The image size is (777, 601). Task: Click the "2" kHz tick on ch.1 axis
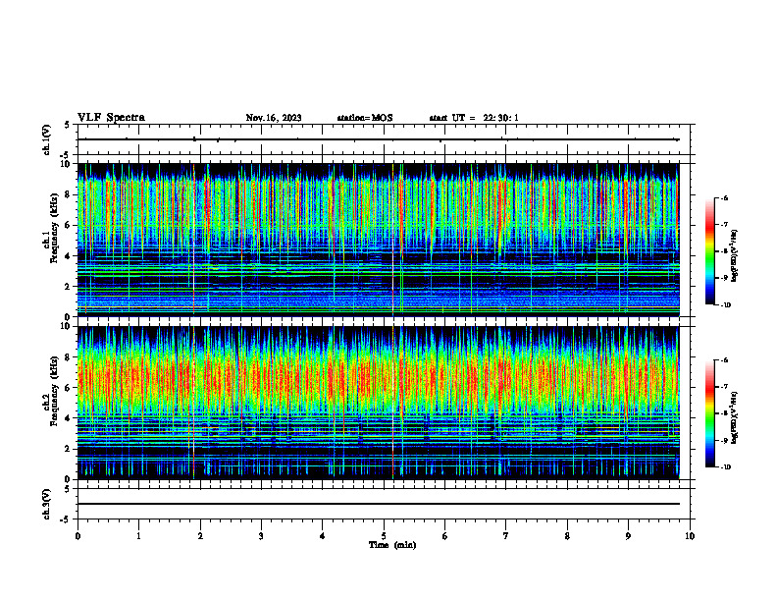tap(69, 287)
